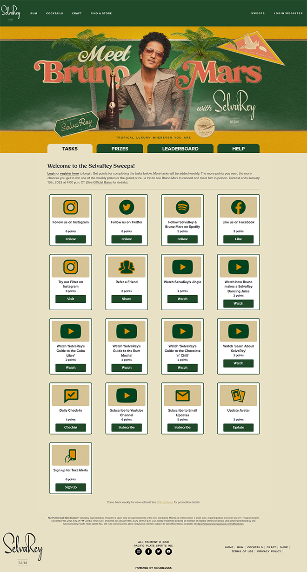The height and width of the screenshot is (572, 307).
Task: Click the Share button for Refer a Friend
Action: (127, 299)
